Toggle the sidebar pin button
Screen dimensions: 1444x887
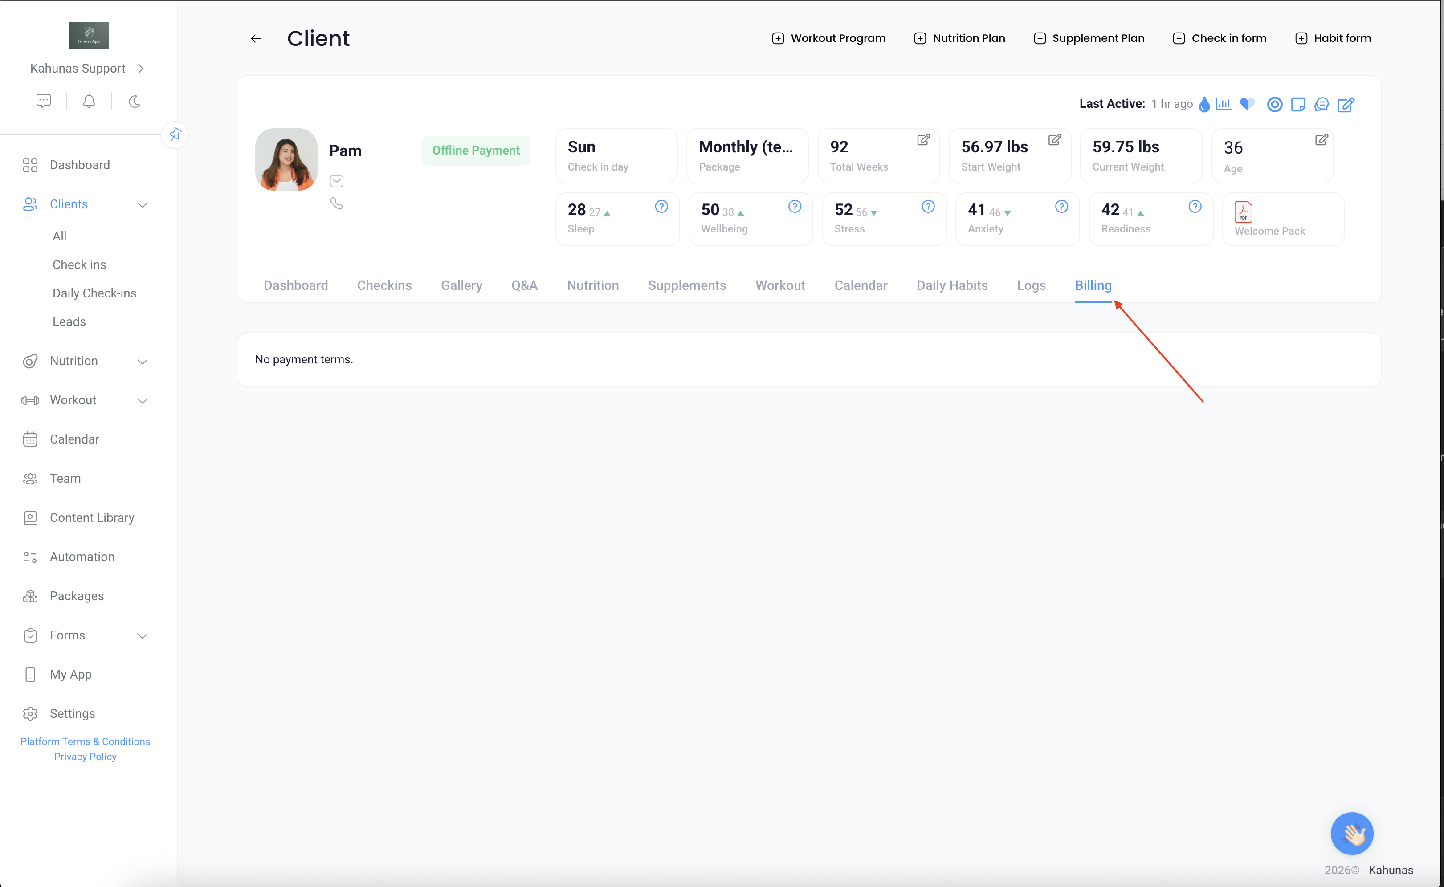(x=175, y=134)
